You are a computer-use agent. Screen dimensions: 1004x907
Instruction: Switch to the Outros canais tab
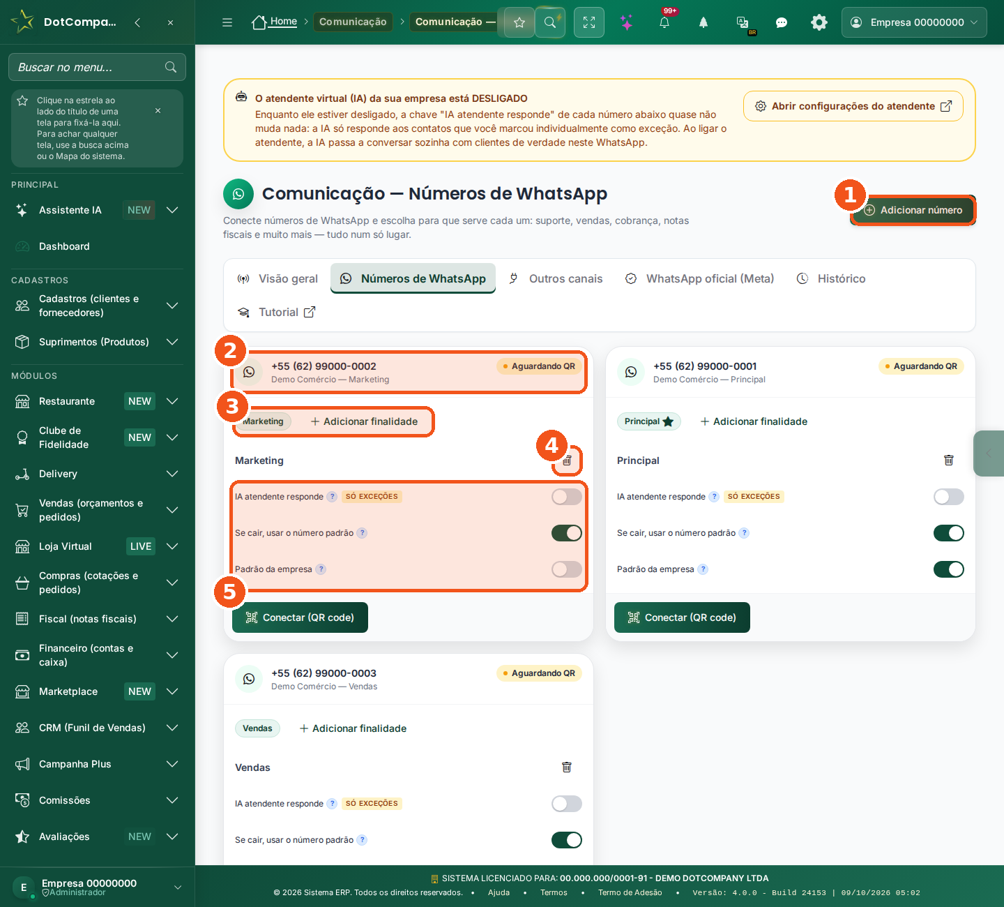[x=556, y=279]
